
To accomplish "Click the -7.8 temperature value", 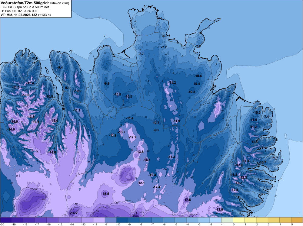I will coord(198,47).
